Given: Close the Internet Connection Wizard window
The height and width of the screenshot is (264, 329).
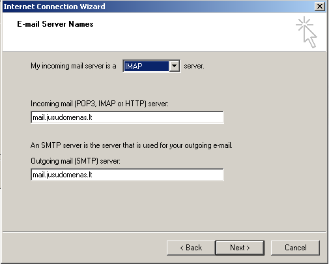Looking at the screenshot, I should [320, 7].
